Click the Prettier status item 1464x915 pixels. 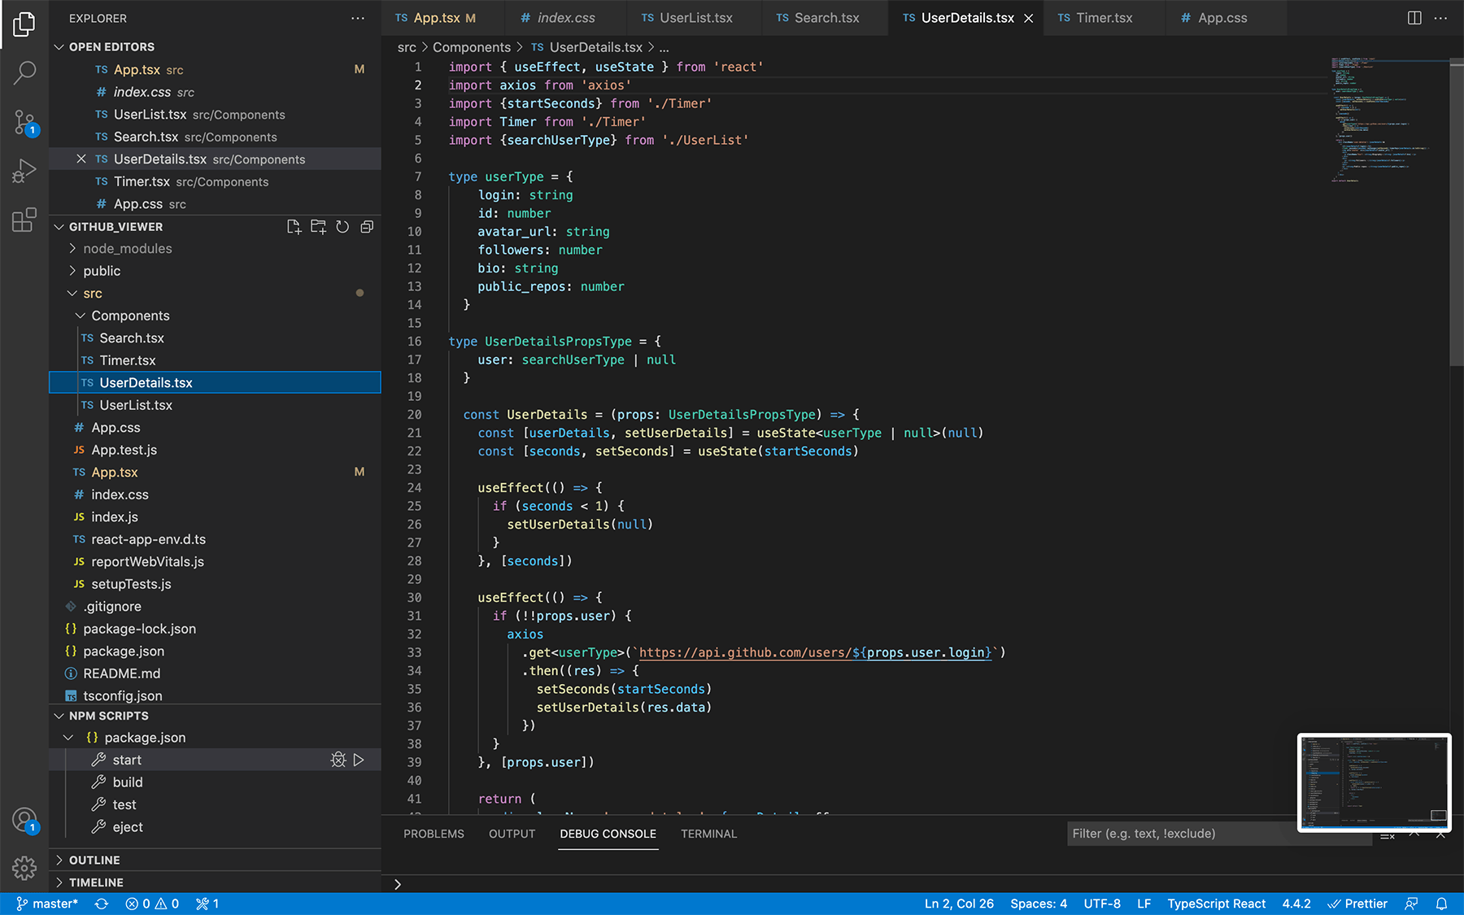[x=1357, y=904]
